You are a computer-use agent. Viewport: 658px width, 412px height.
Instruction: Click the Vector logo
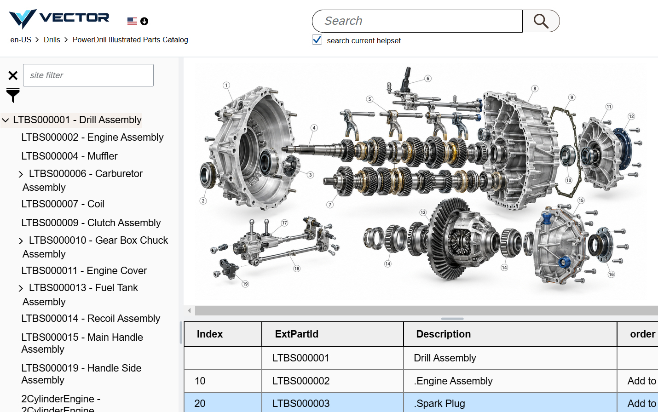(59, 19)
